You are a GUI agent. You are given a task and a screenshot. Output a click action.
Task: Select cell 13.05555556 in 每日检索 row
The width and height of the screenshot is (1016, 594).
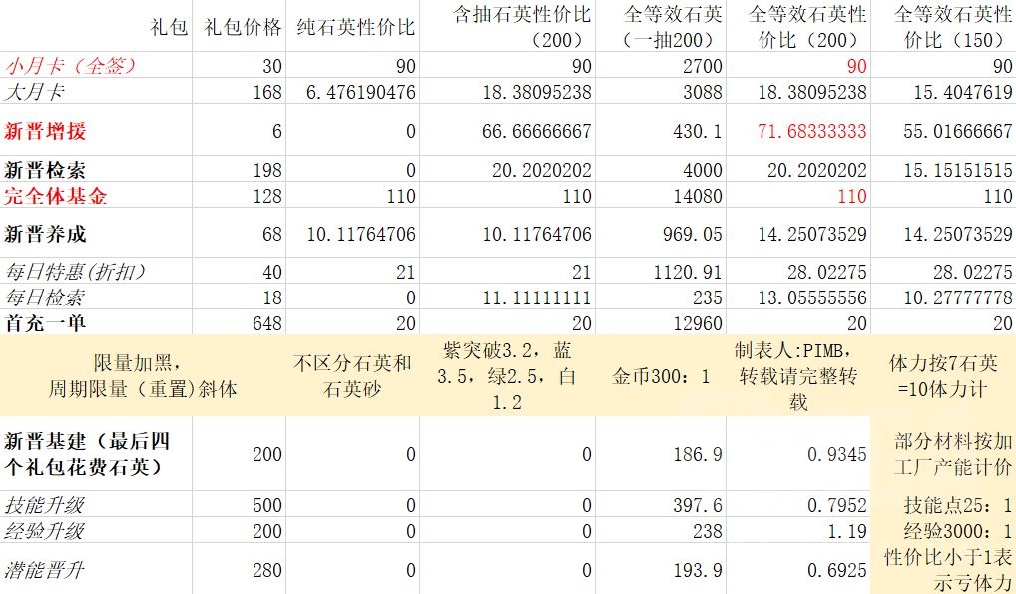point(798,297)
